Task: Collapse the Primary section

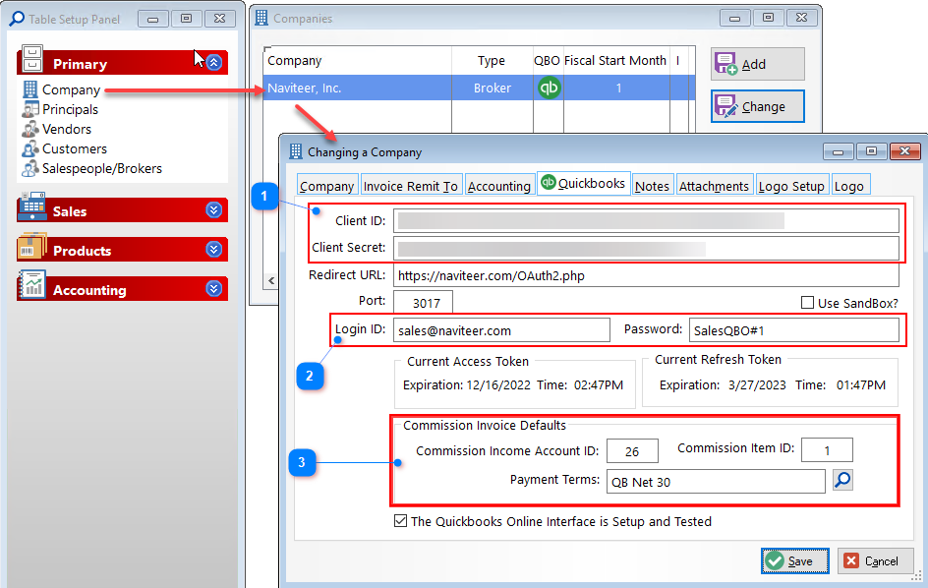Action: pos(214,62)
